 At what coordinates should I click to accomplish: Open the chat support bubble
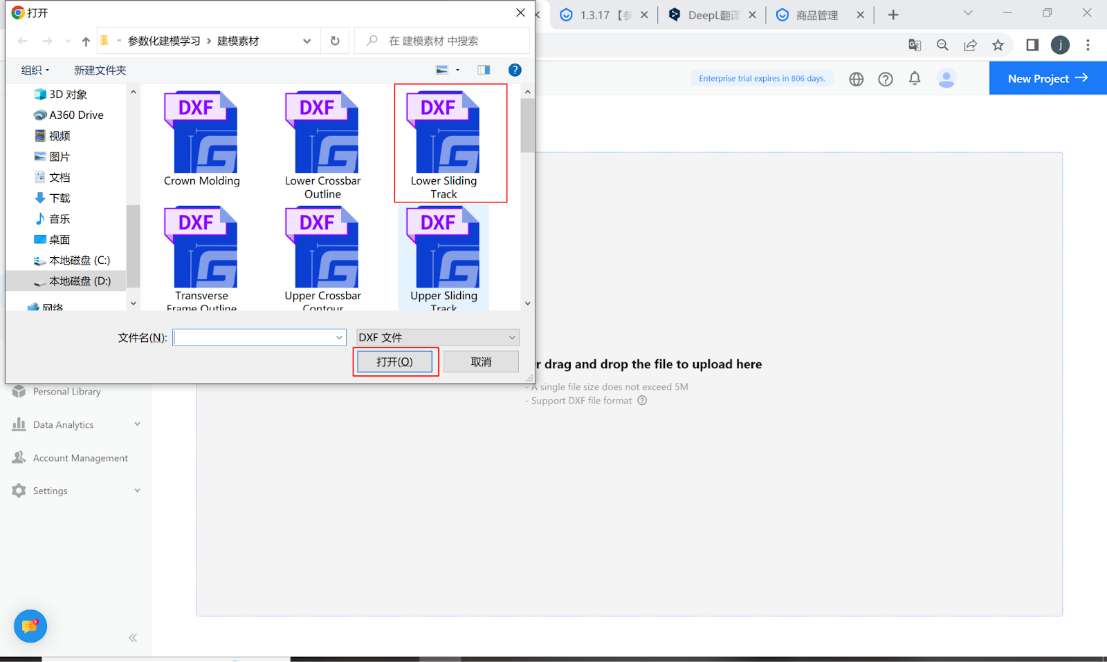coord(30,626)
